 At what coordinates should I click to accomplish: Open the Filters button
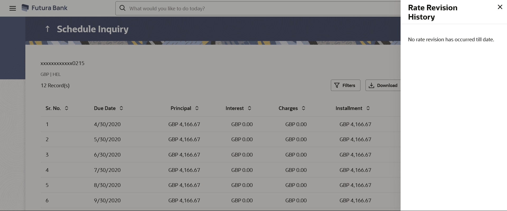pos(345,85)
